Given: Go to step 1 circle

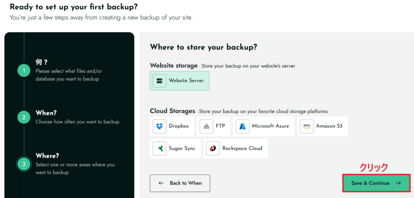Looking at the screenshot, I should click(x=24, y=70).
